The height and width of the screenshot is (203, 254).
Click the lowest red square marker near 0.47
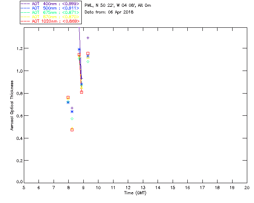pos(72,130)
